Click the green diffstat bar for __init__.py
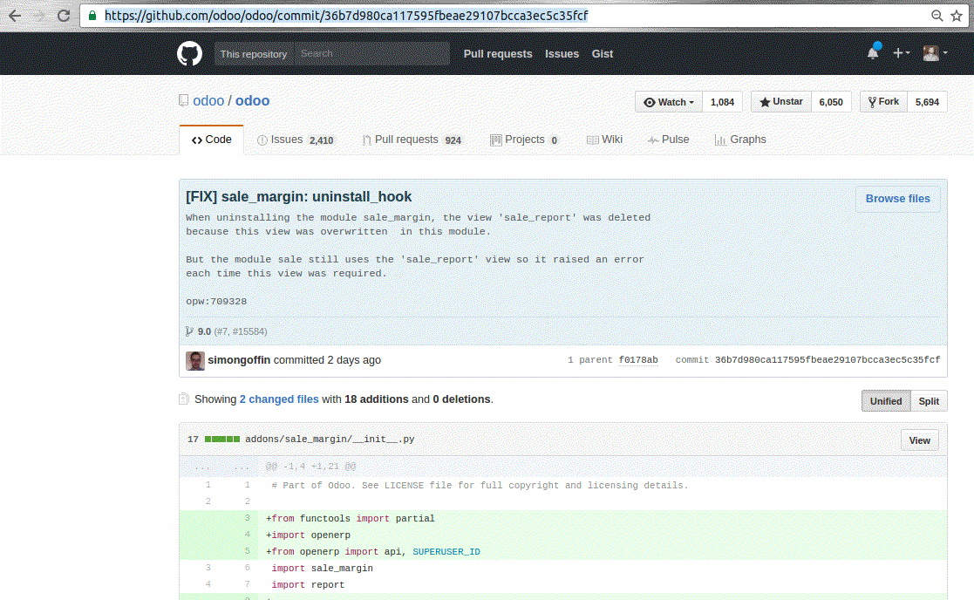 (221, 440)
